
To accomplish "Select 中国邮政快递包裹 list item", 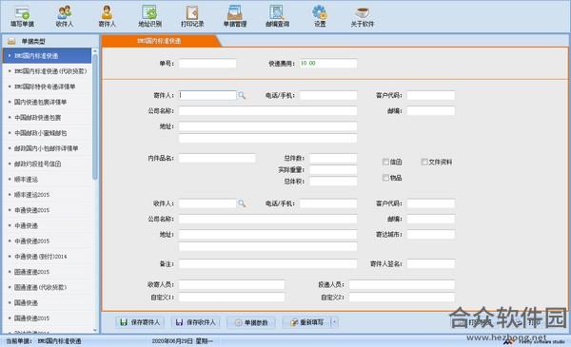I will pos(47,118).
